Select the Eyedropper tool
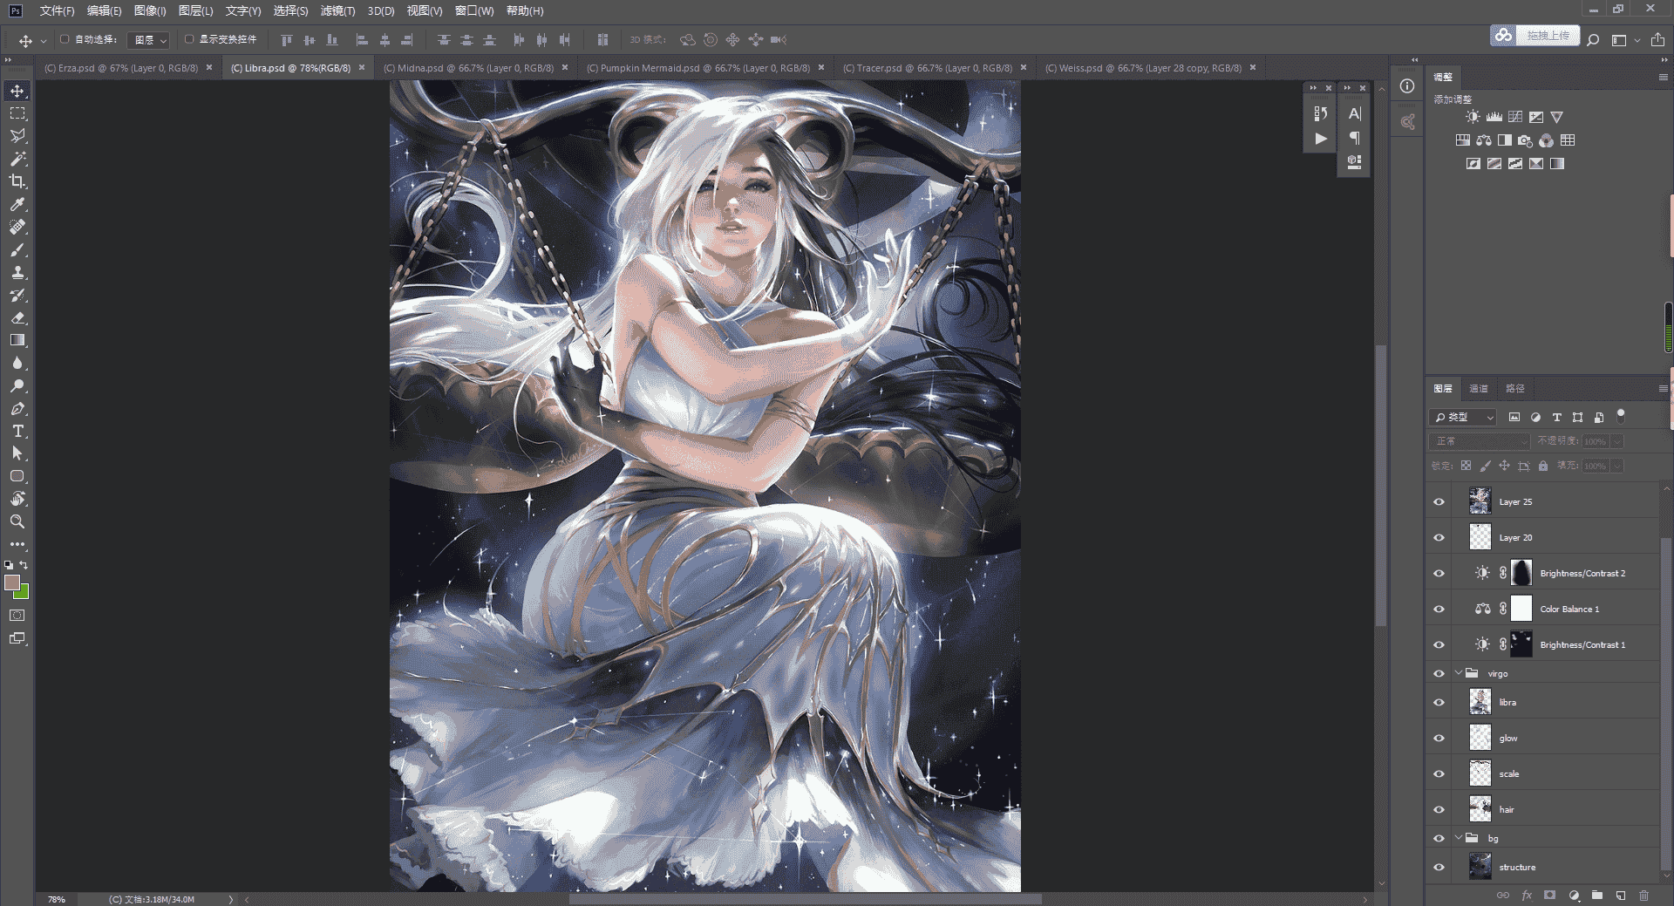The image size is (1674, 906). pos(17,204)
